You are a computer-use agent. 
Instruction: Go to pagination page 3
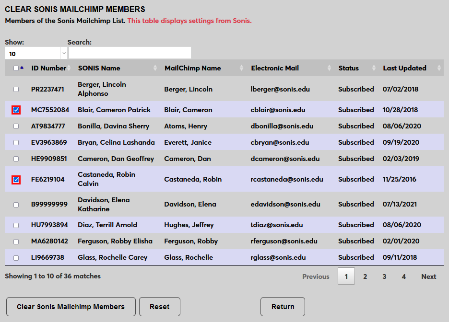tap(384, 276)
